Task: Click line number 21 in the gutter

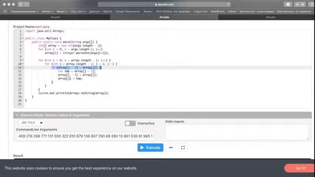Action: coord(20,104)
